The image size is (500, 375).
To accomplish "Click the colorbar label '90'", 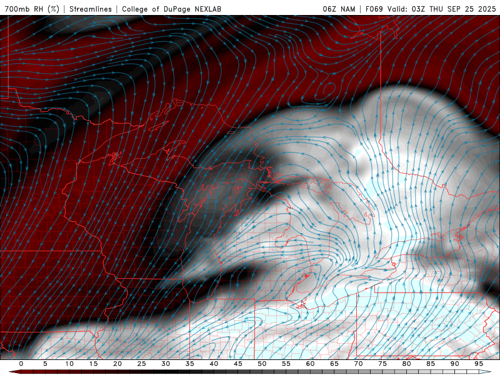I will 454,364.
